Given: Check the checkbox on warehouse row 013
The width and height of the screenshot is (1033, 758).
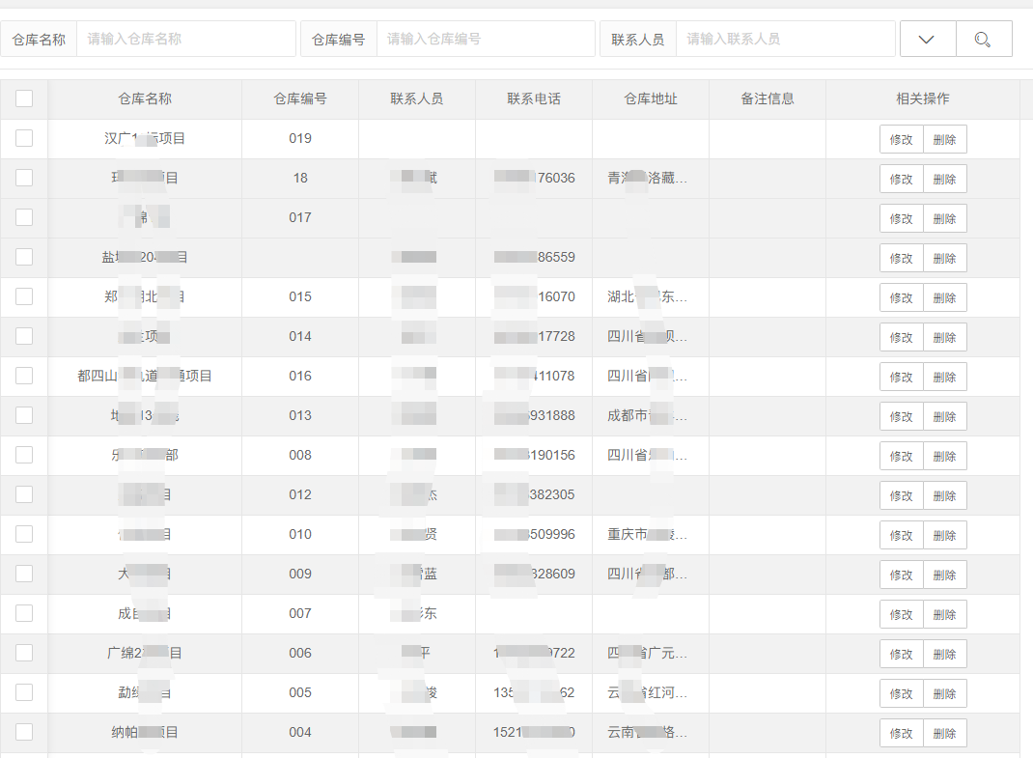Looking at the screenshot, I should [x=24, y=415].
